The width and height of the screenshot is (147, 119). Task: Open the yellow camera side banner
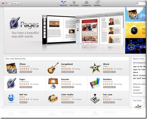click(x=135, y=30)
